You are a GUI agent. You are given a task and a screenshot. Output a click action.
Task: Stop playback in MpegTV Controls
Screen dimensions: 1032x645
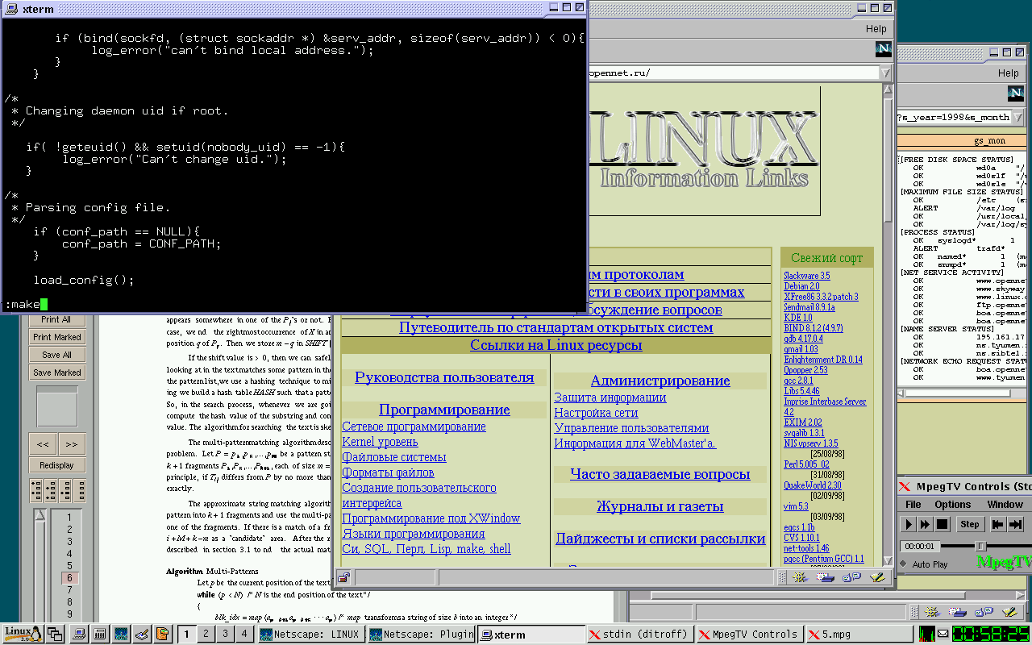(941, 524)
